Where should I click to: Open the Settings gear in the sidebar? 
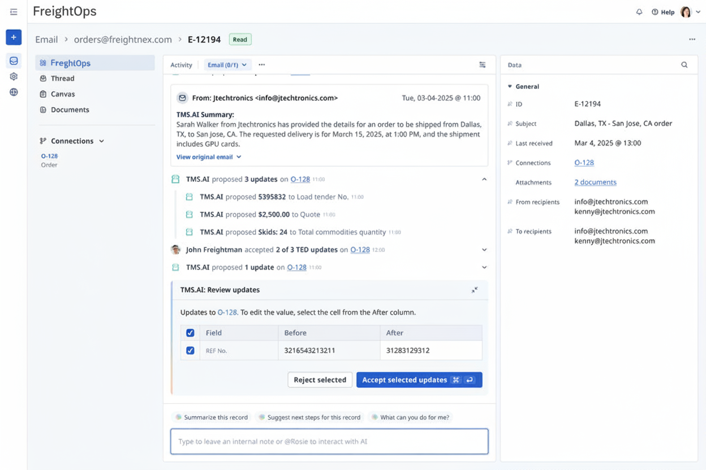click(14, 76)
